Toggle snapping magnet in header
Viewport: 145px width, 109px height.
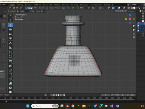93,8
